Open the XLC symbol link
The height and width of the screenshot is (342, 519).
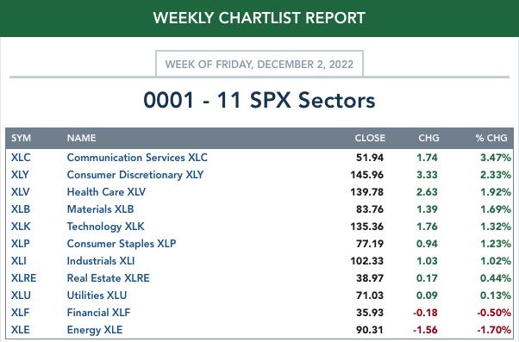(21, 158)
